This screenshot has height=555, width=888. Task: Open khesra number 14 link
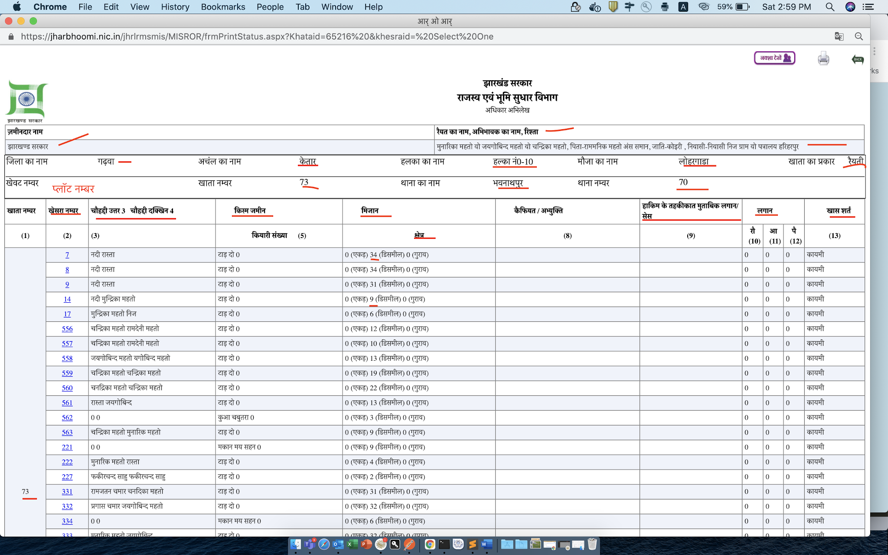pyautogui.click(x=67, y=300)
